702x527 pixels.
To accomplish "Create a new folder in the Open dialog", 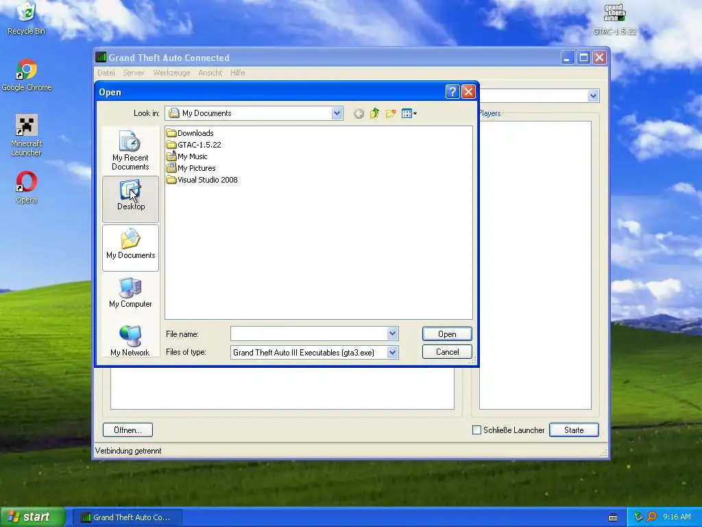I will 391,113.
